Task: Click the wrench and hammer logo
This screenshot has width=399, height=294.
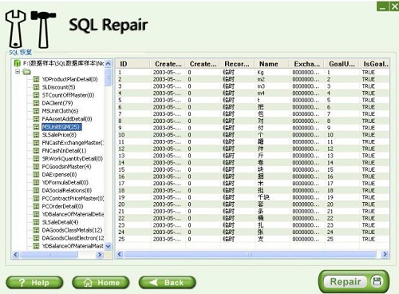Action: tap(30, 30)
